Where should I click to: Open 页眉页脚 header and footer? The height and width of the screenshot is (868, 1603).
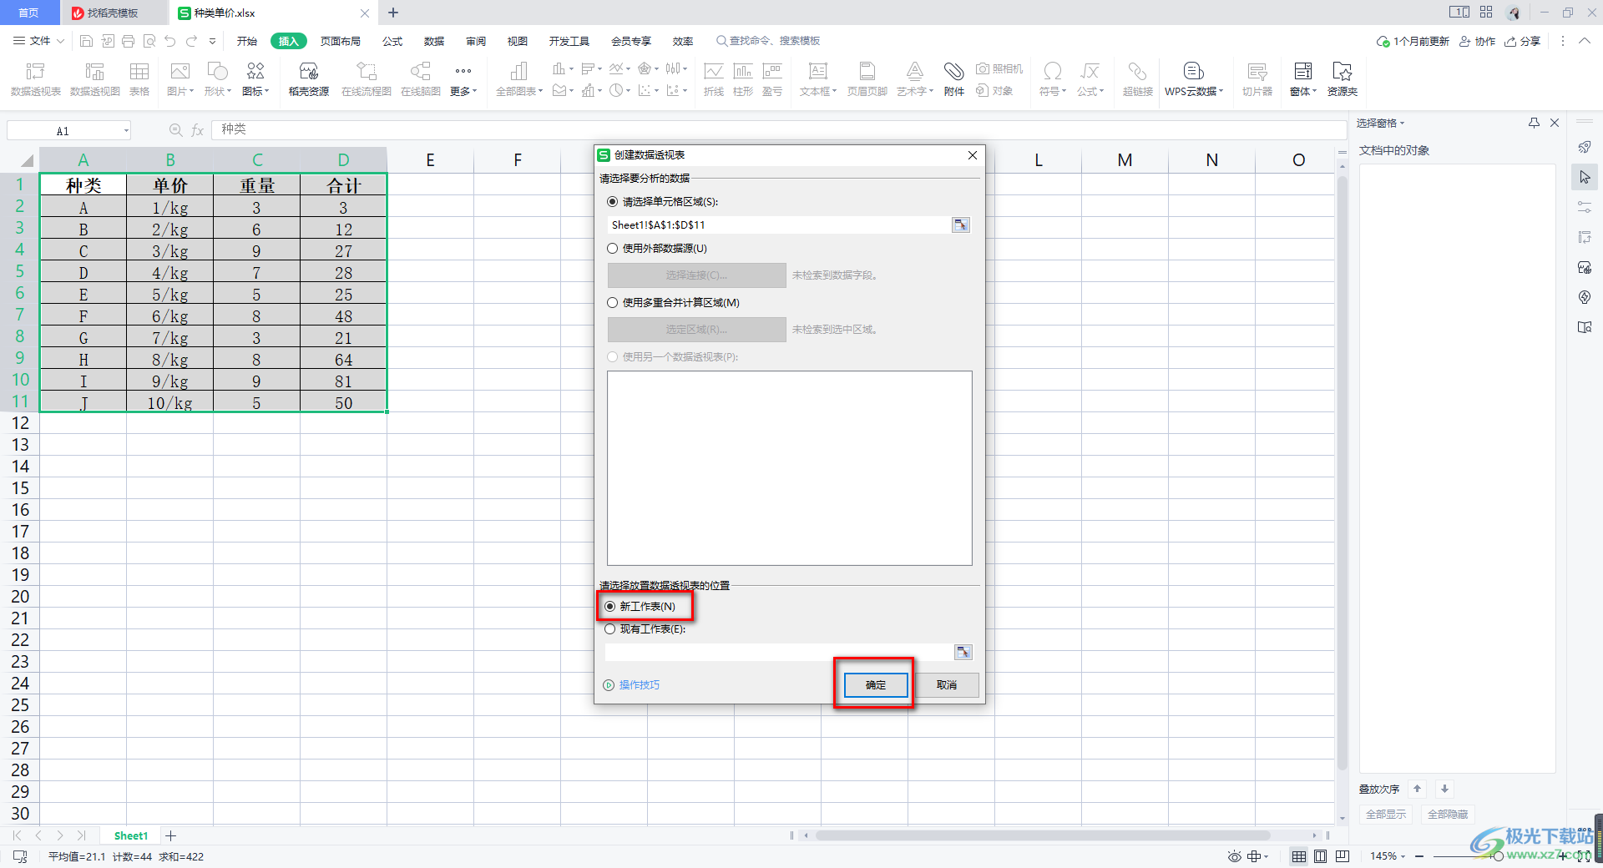(x=867, y=79)
